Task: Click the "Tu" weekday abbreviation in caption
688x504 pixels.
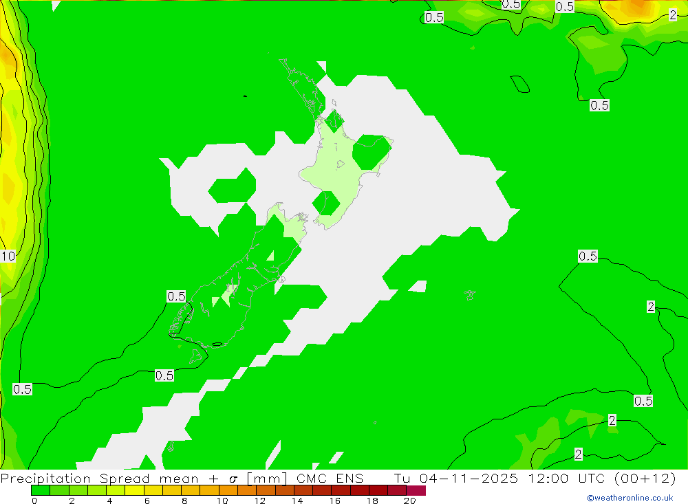Action: point(402,478)
